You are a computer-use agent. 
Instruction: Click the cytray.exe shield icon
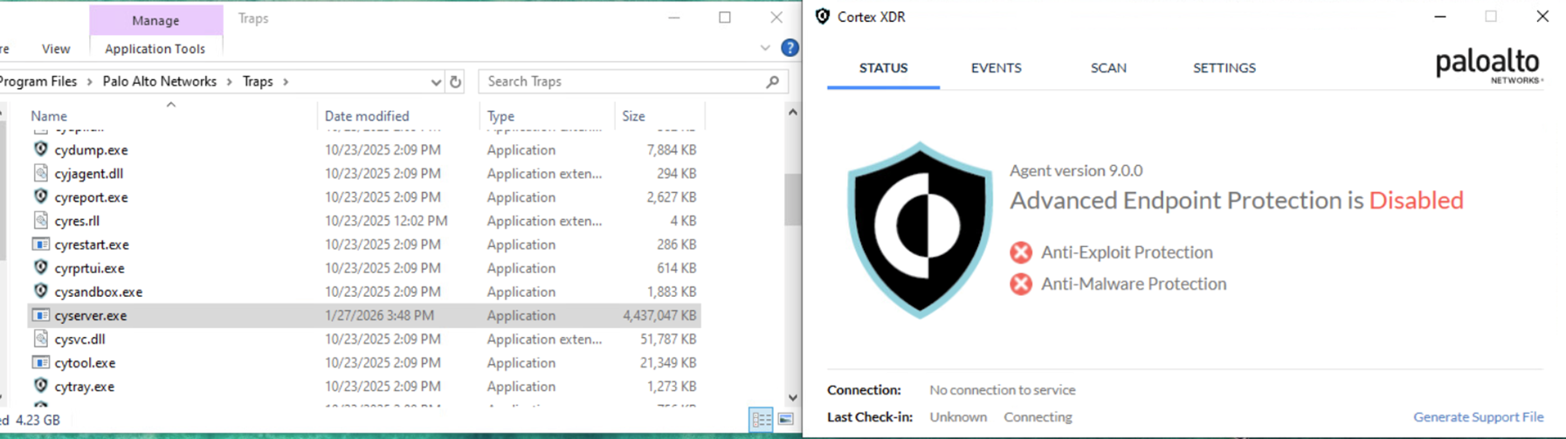[x=40, y=385]
